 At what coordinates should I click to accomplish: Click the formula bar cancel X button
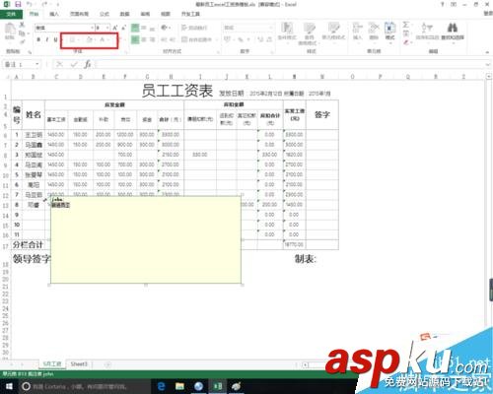coord(59,64)
